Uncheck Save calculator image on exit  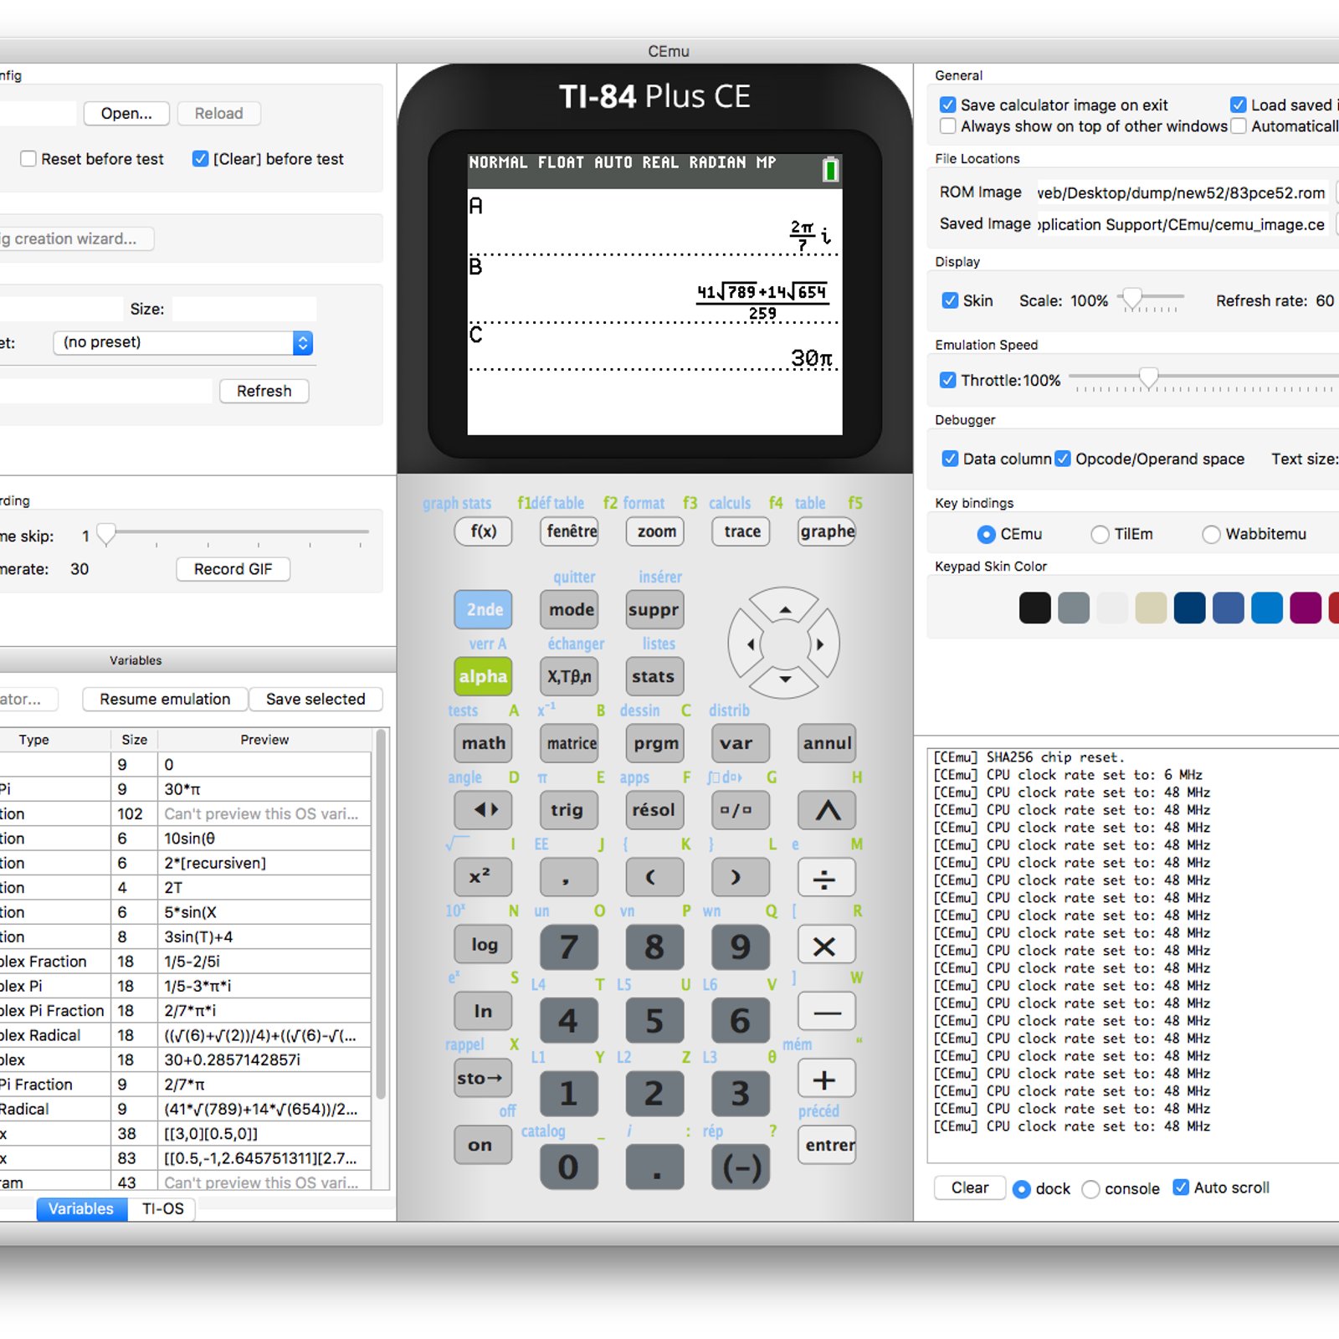click(948, 105)
